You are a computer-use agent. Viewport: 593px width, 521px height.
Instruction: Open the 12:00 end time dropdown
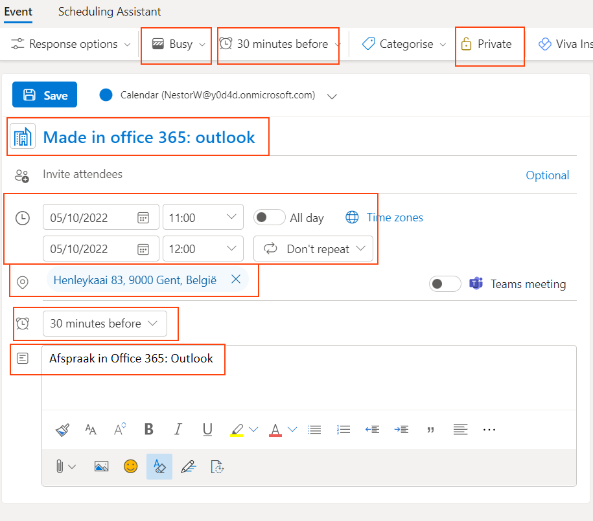coord(203,249)
